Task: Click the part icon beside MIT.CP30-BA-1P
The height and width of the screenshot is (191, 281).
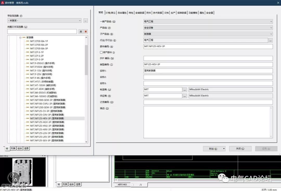Action: [28, 41]
